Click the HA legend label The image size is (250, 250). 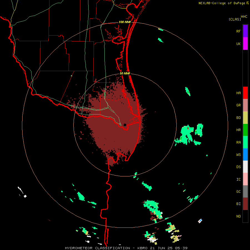click(x=238, y=93)
